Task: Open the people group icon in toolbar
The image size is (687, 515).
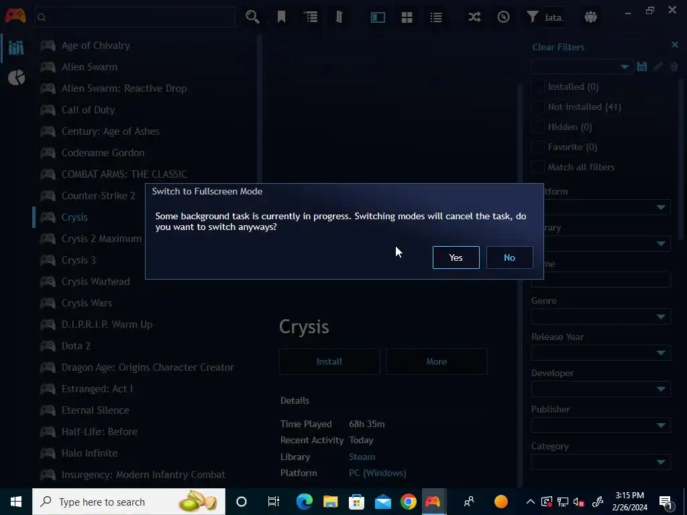Action: coord(590,17)
